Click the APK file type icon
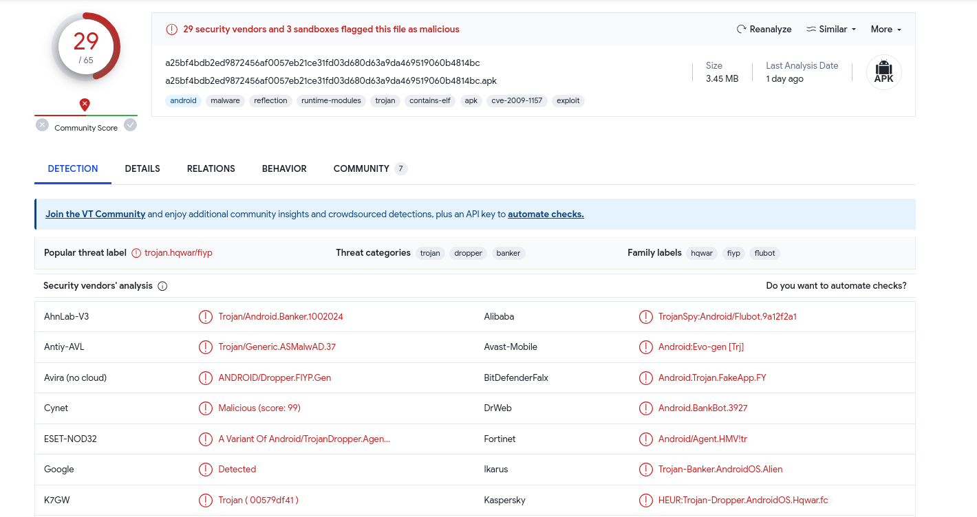 tap(883, 72)
